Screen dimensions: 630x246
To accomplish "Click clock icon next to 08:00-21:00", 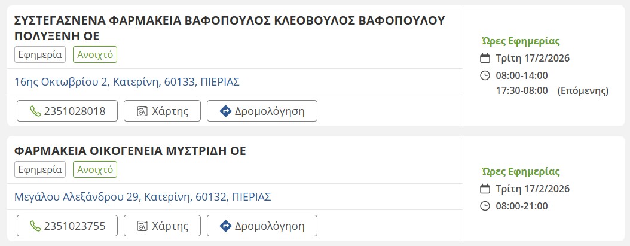I will point(485,206).
